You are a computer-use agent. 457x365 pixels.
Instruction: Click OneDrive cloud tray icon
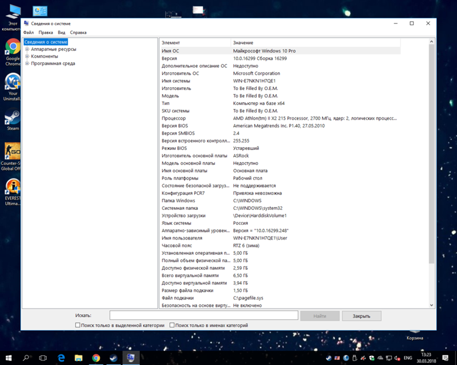[380, 358]
